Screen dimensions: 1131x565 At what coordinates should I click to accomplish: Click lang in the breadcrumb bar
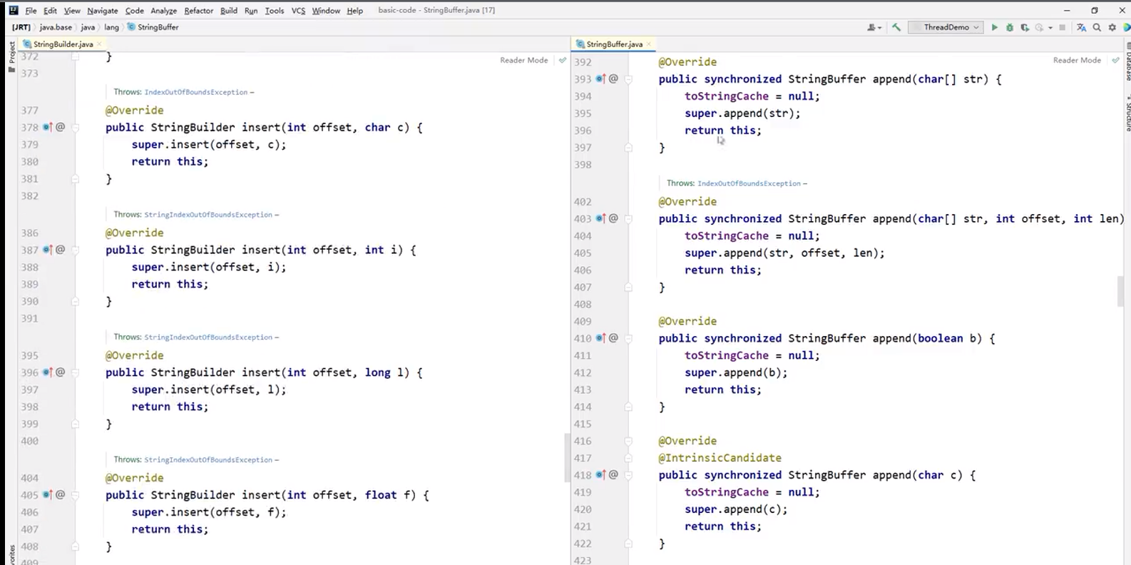coord(111,27)
